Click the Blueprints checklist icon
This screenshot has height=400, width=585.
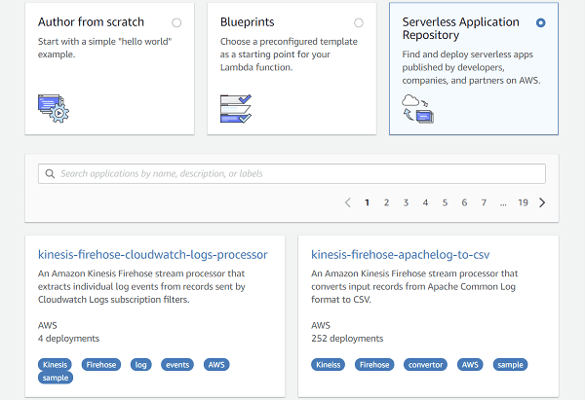(236, 108)
